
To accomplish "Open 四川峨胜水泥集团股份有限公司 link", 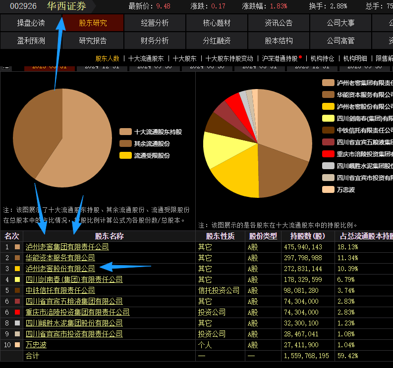I will [74, 323].
